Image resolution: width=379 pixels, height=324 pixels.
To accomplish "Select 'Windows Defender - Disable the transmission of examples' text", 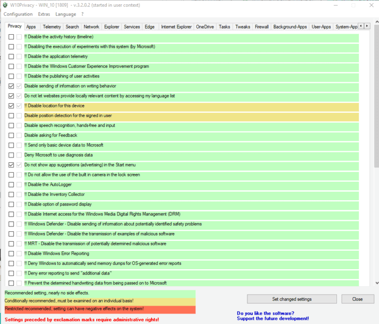I will (x=101, y=234).
